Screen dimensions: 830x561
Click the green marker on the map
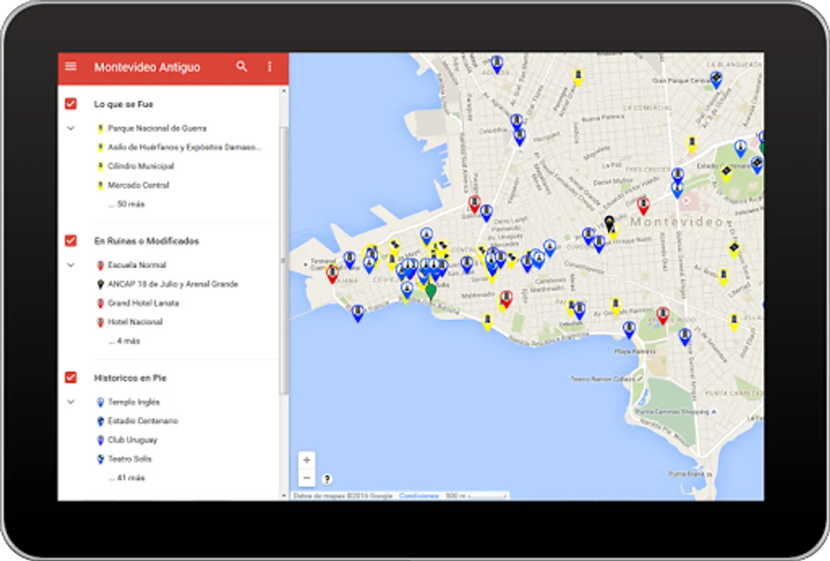click(x=431, y=291)
